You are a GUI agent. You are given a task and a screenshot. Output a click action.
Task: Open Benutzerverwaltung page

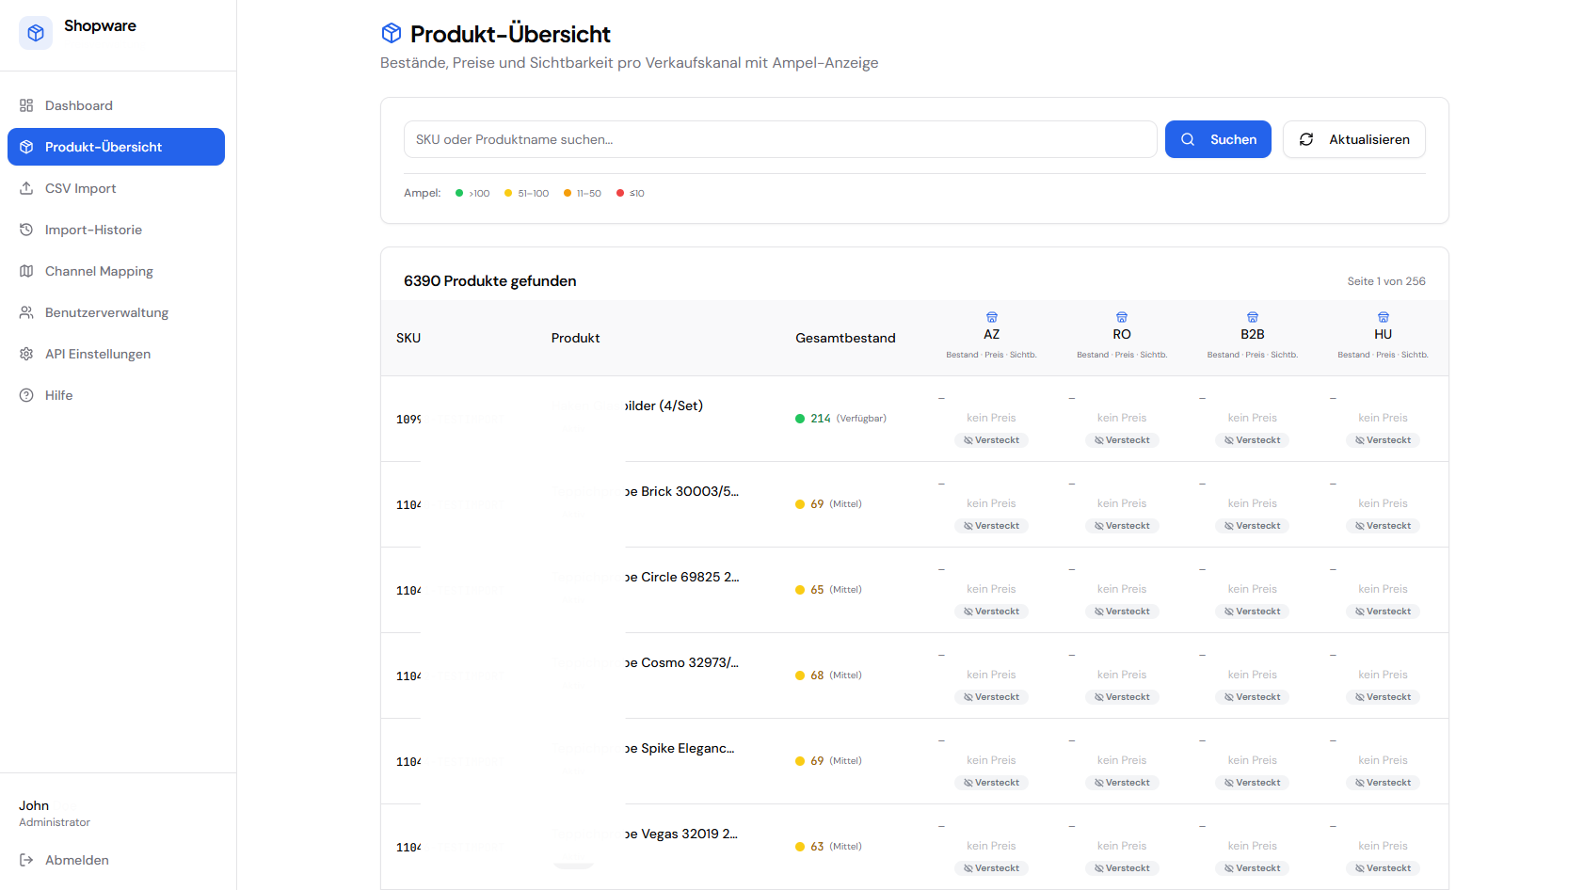[x=116, y=312]
